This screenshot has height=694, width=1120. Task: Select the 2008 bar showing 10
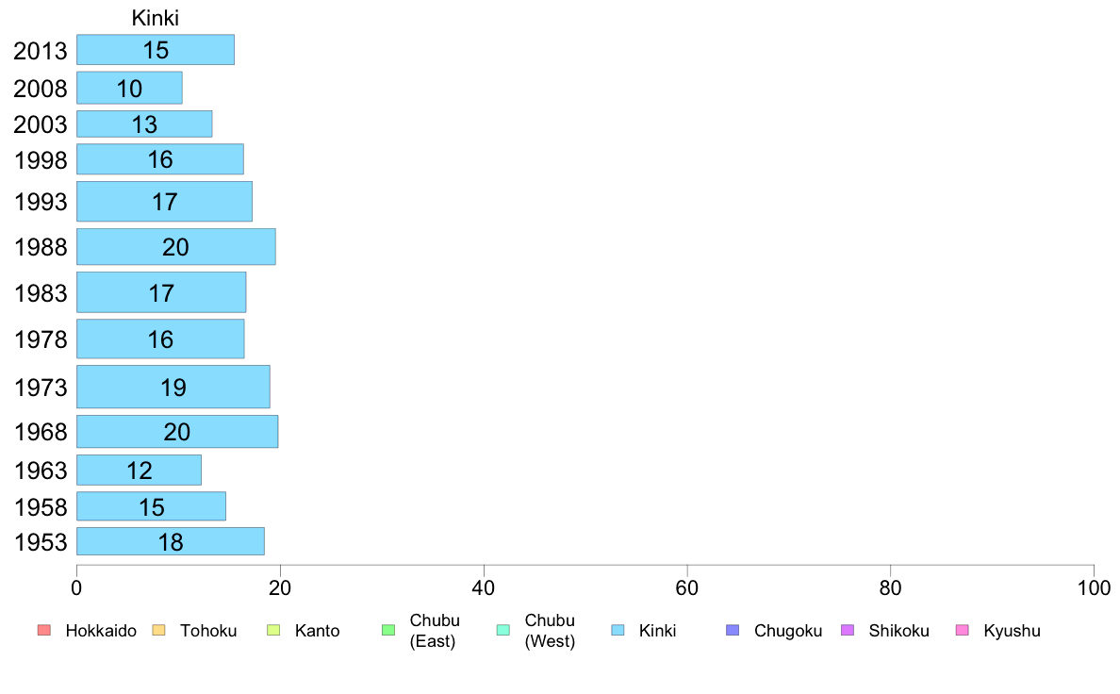[x=129, y=88]
